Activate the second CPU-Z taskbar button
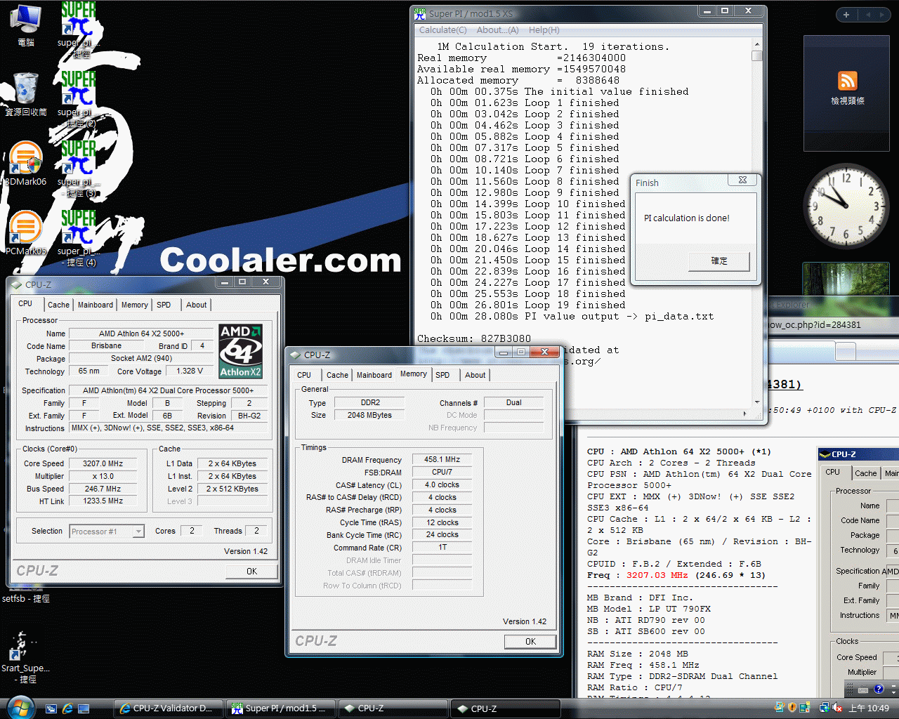This screenshot has height=719, width=899. 506,708
